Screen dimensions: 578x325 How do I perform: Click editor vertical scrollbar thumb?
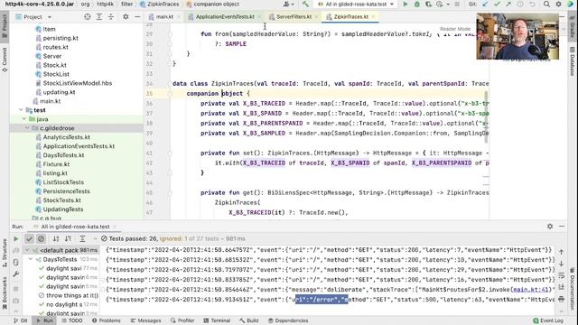pos(486,117)
